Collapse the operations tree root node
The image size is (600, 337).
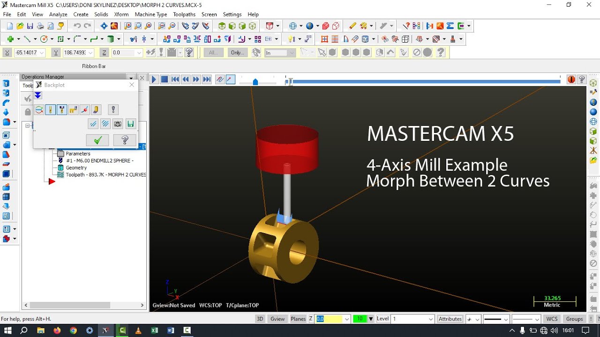(28, 125)
